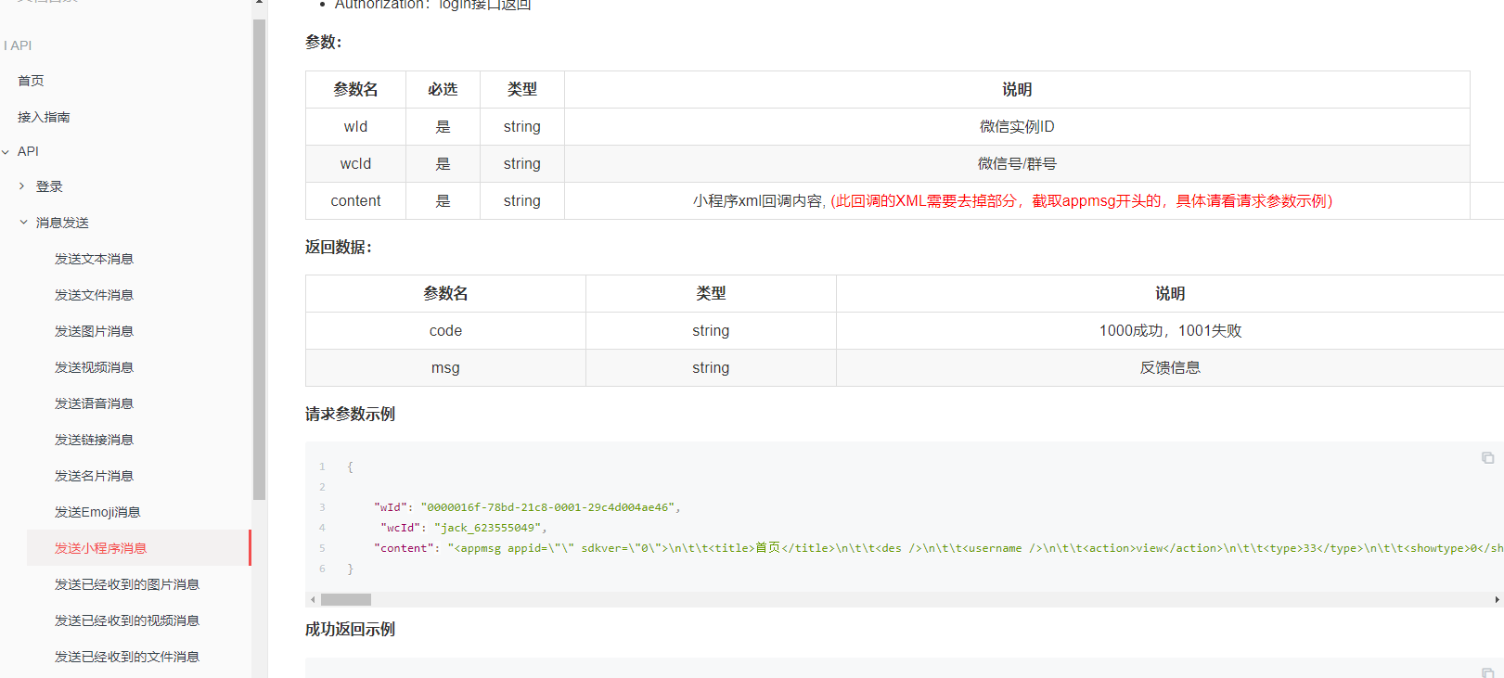Copy the request parameter example code
The width and height of the screenshot is (1504, 678).
1487,457
